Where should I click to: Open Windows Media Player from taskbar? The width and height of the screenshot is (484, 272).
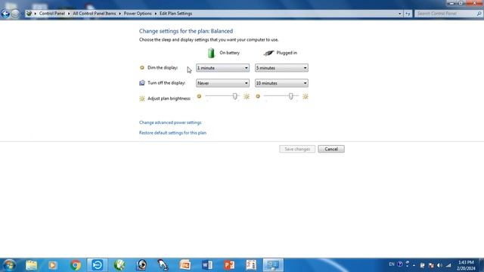(52, 265)
